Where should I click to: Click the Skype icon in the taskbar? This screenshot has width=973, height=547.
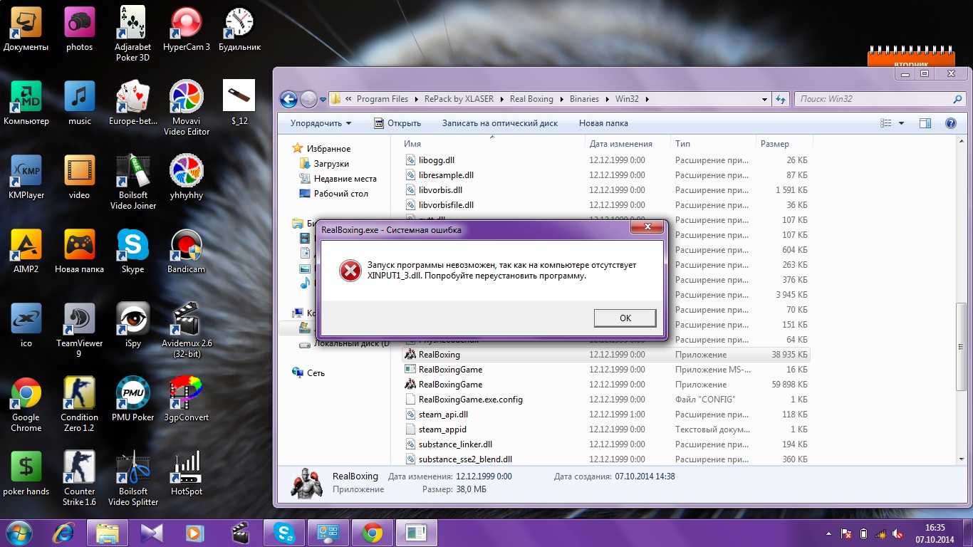(284, 533)
